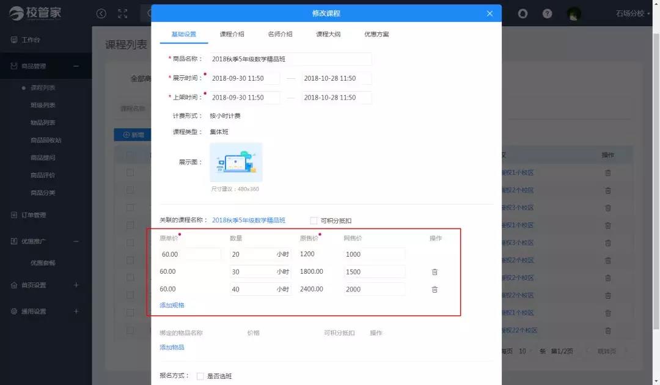Click the 添加物品 link
Image resolution: width=660 pixels, height=385 pixels.
[172, 347]
